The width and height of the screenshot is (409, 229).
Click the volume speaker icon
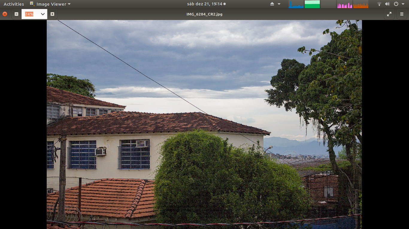click(387, 4)
